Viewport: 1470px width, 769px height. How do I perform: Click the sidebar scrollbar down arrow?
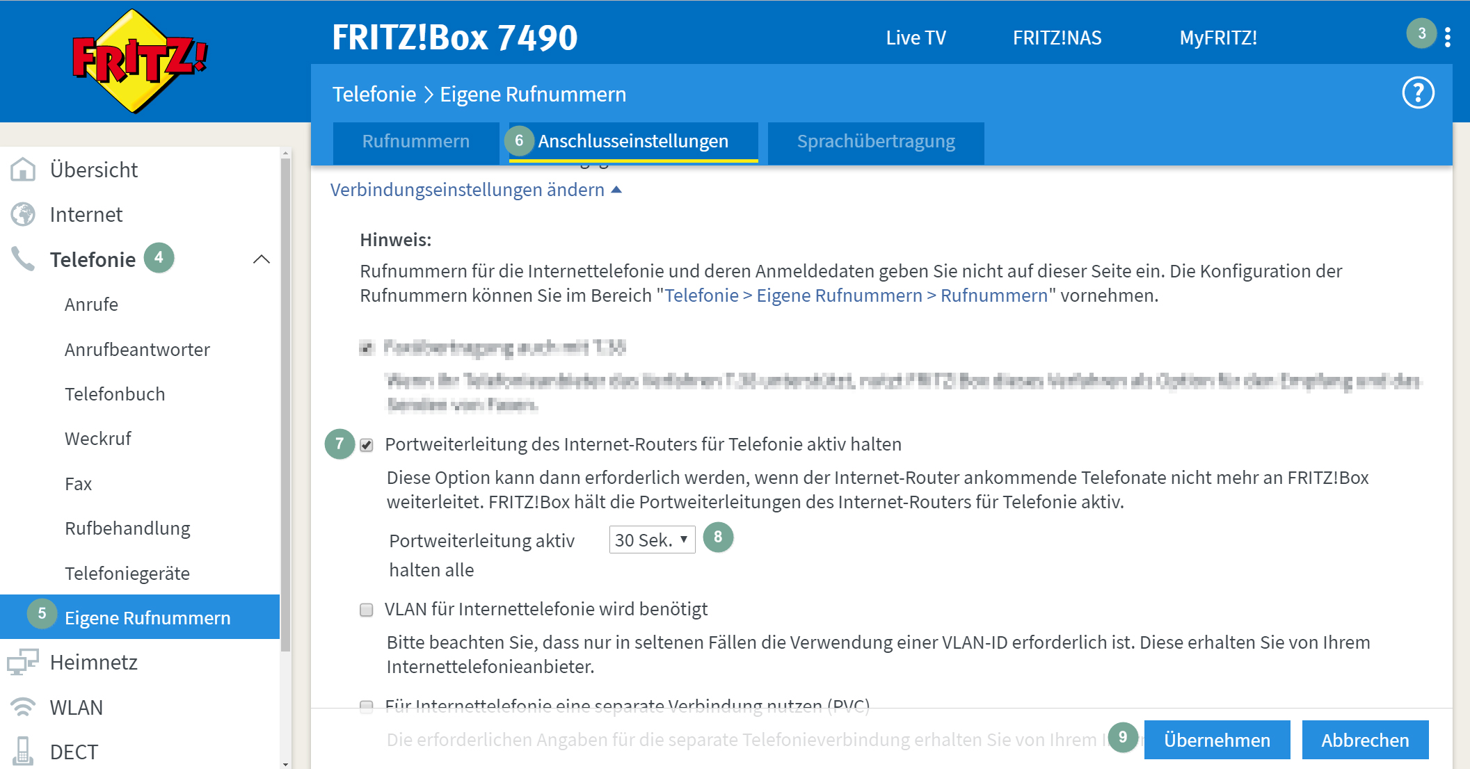285,763
